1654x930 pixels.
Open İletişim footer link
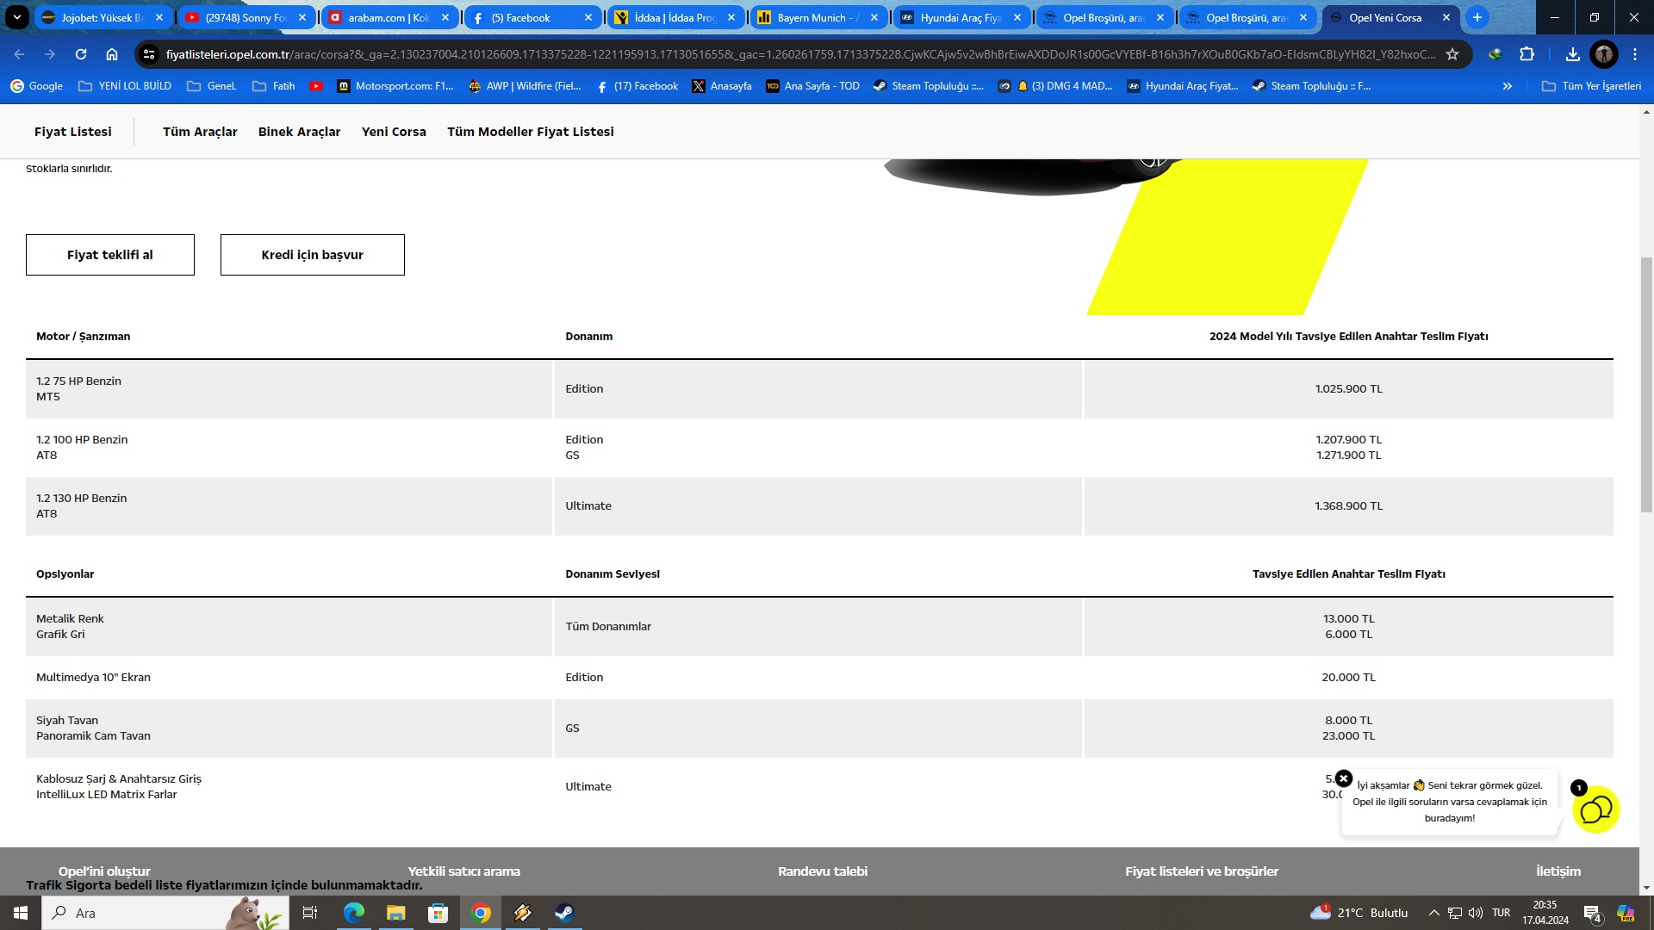click(x=1558, y=871)
